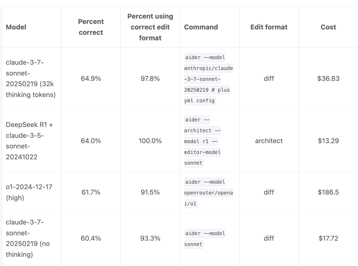Click the Cost column header
Screen dimensions: 358x266
tap(328, 27)
